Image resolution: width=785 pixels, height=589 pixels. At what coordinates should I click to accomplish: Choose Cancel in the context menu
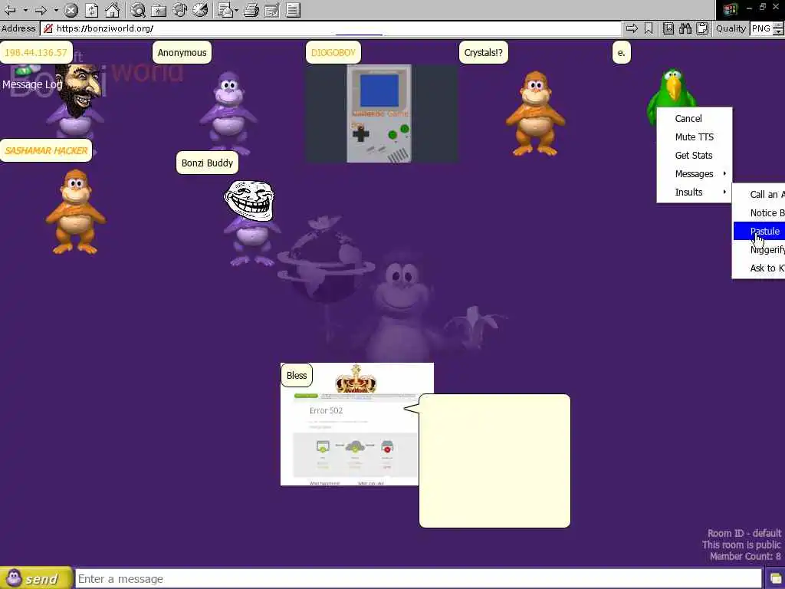pos(695,119)
